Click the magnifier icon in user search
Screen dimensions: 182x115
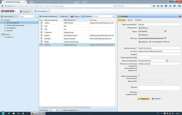pos(113,16)
